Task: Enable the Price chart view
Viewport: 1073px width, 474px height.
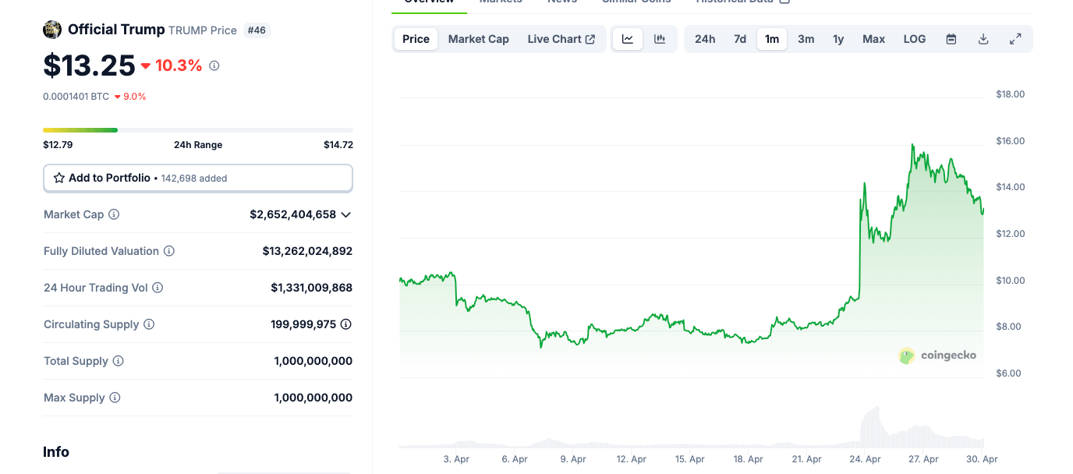Action: pos(416,38)
